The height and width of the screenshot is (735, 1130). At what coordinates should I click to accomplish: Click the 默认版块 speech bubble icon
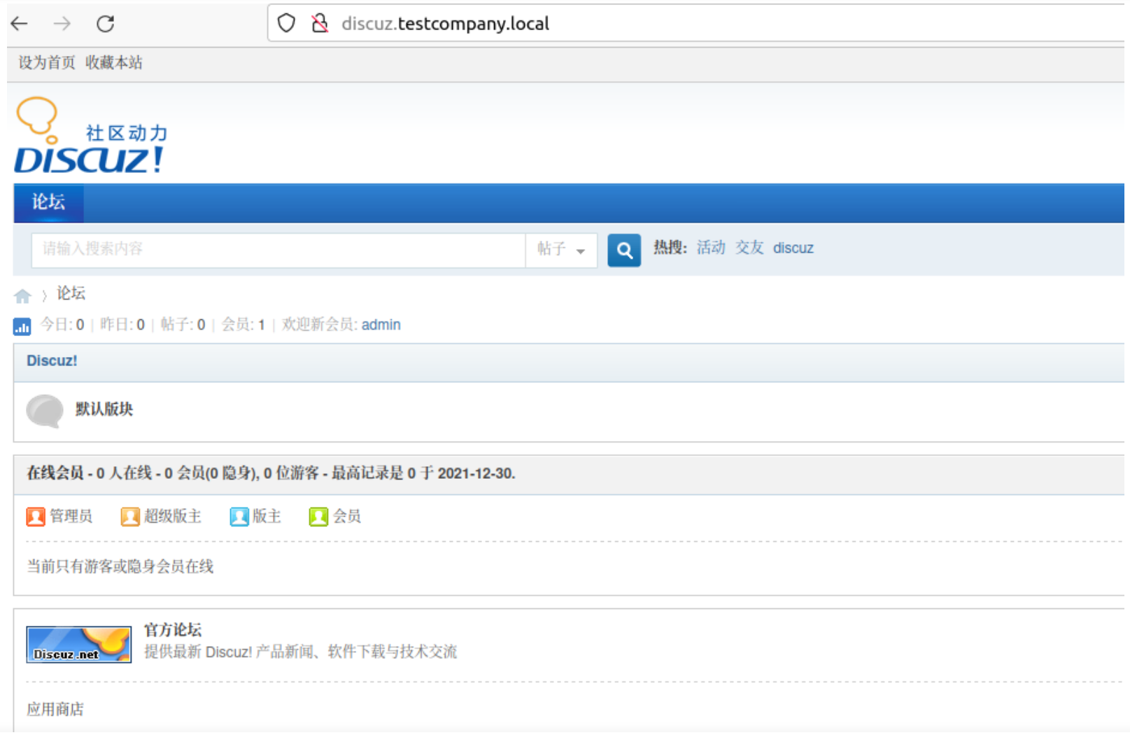pos(45,411)
